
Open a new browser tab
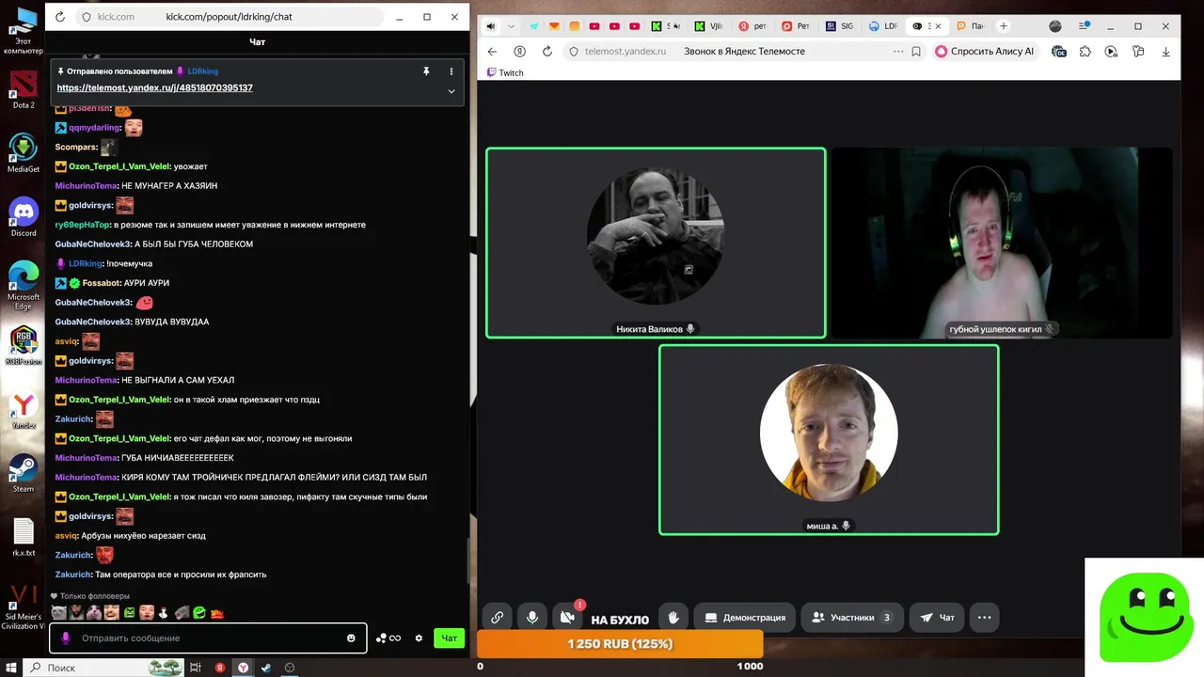pyautogui.click(x=1003, y=25)
